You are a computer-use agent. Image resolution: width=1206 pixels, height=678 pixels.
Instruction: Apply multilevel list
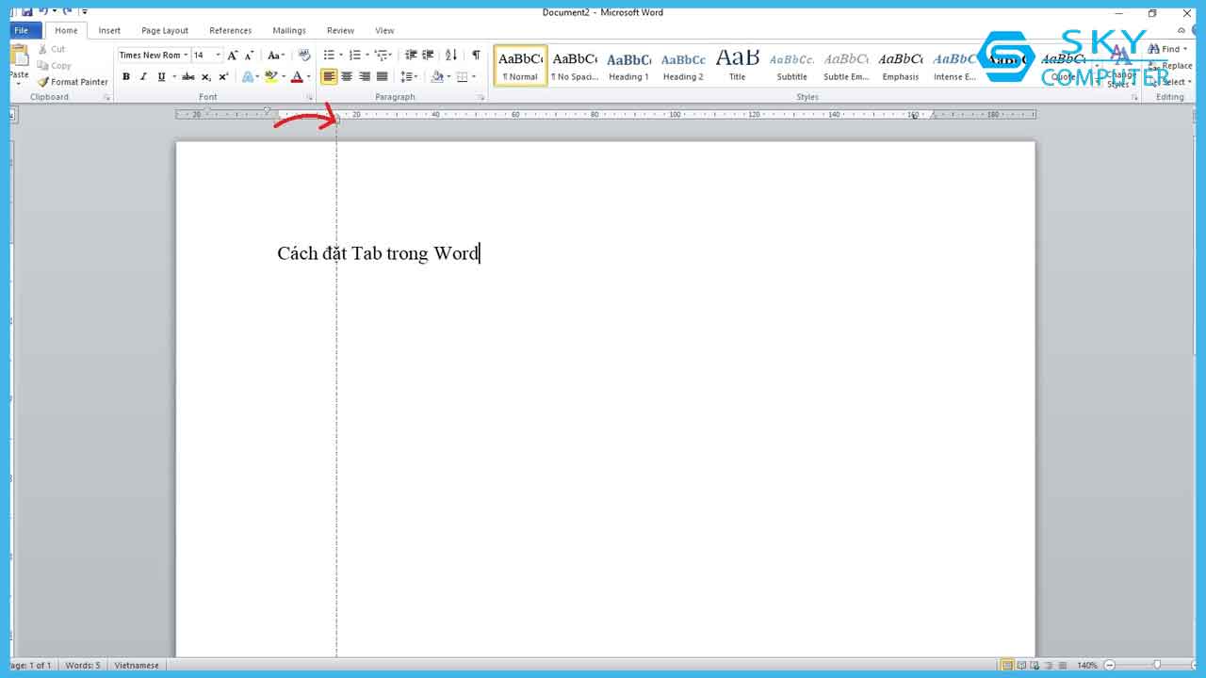[380, 56]
